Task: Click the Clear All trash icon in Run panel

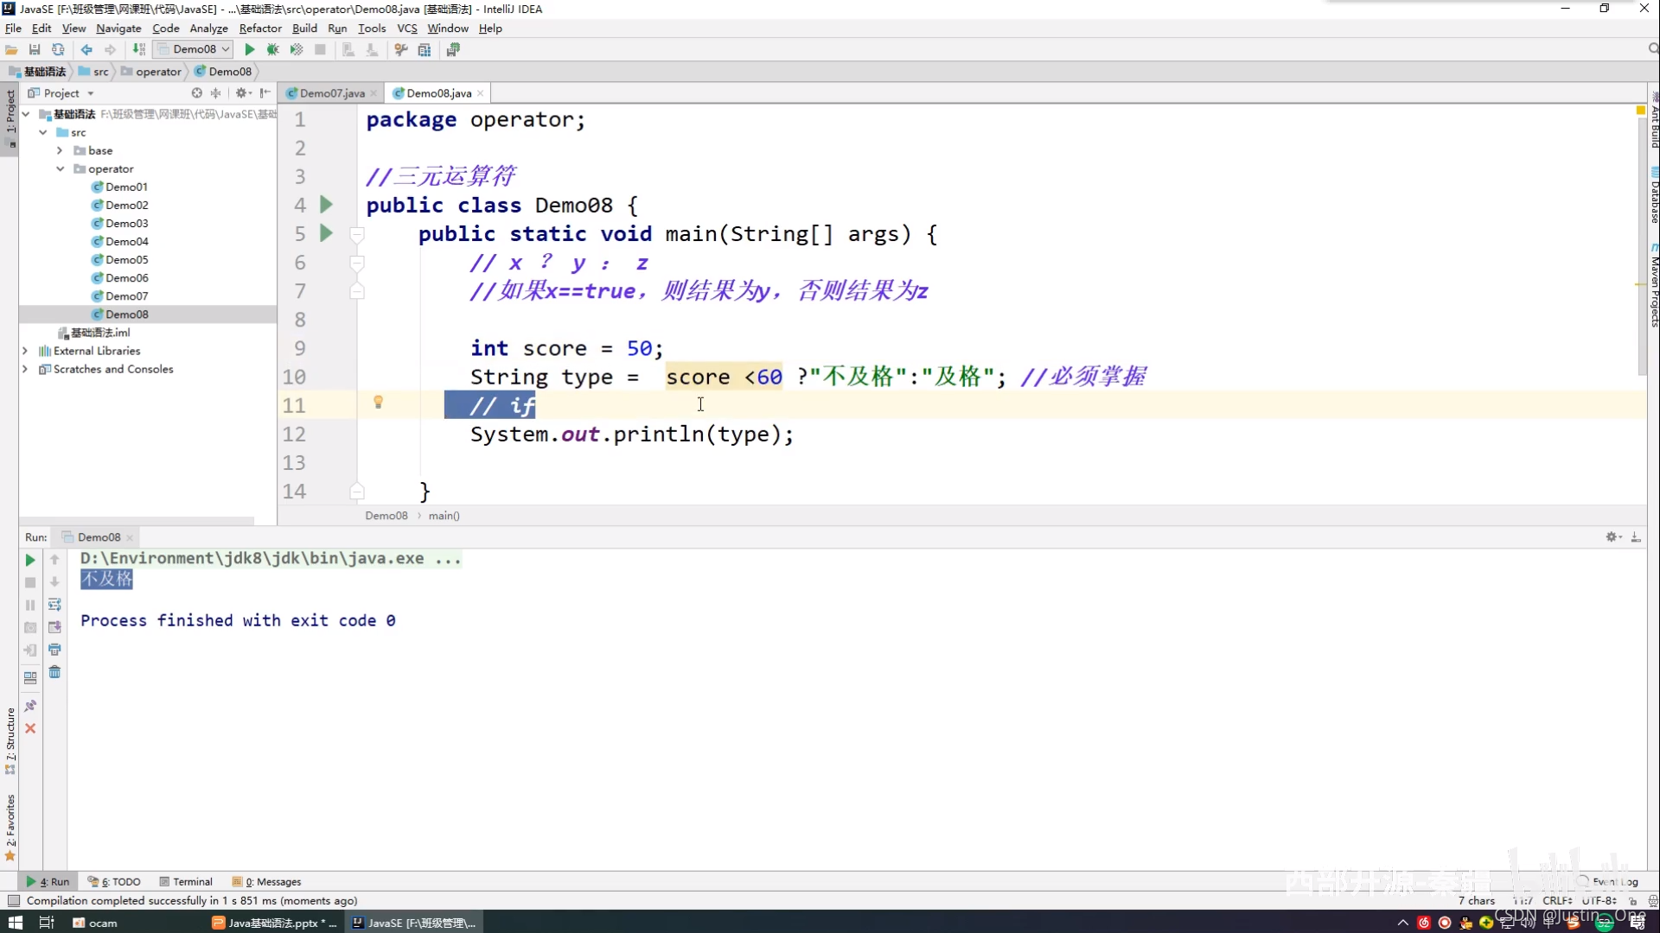Action: tap(54, 672)
